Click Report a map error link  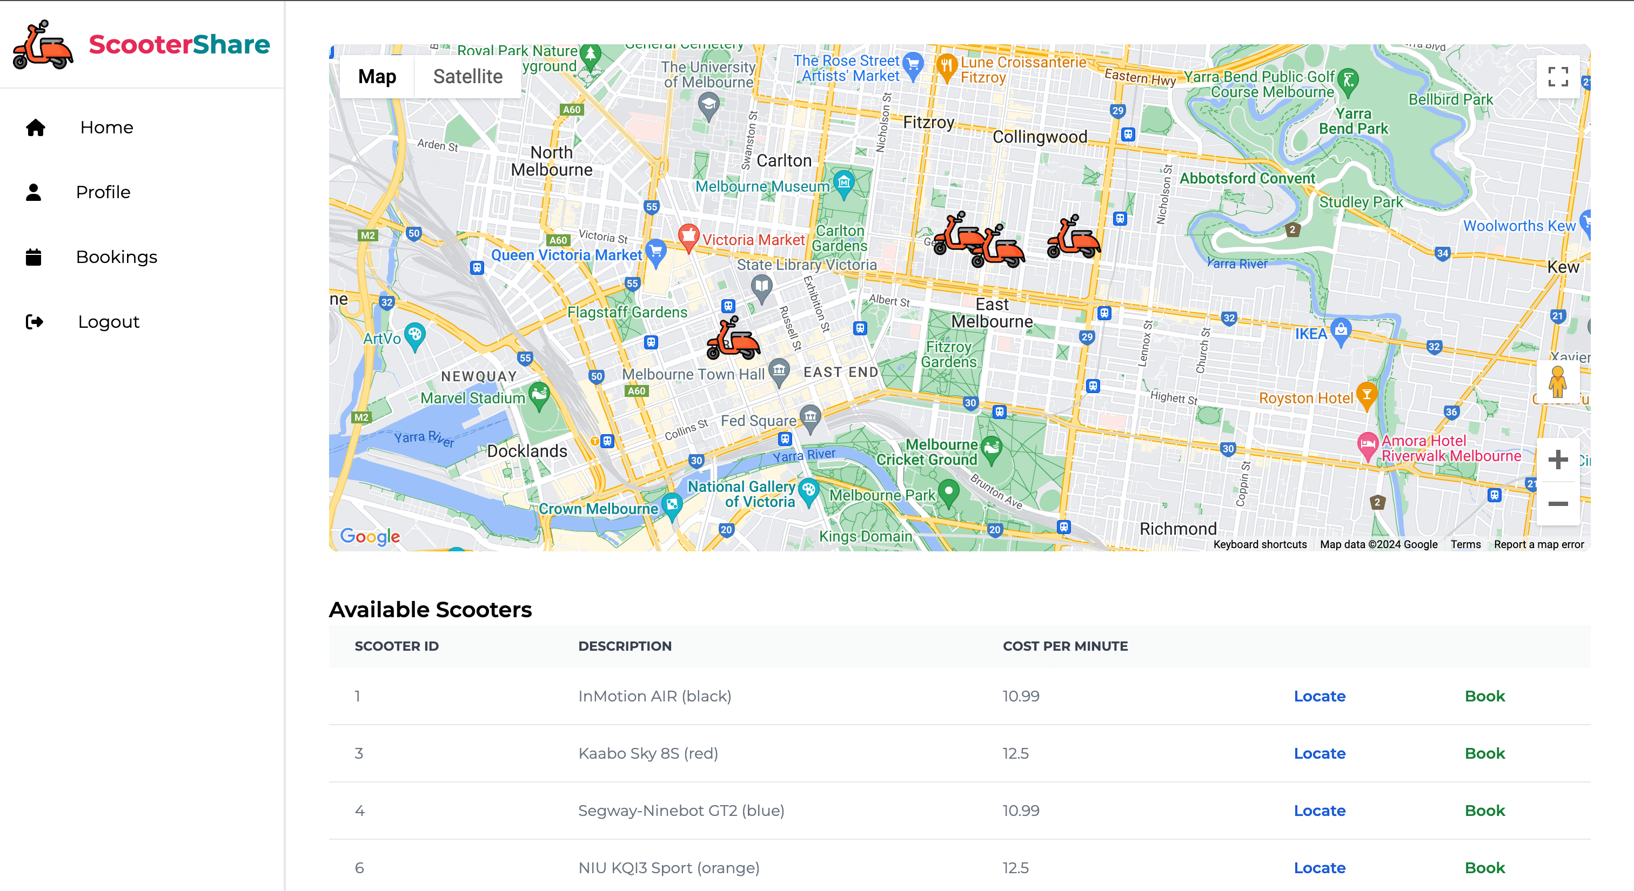(x=1538, y=544)
